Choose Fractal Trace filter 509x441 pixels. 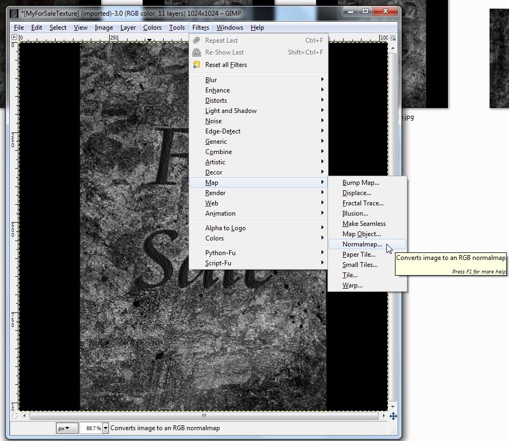click(x=367, y=203)
